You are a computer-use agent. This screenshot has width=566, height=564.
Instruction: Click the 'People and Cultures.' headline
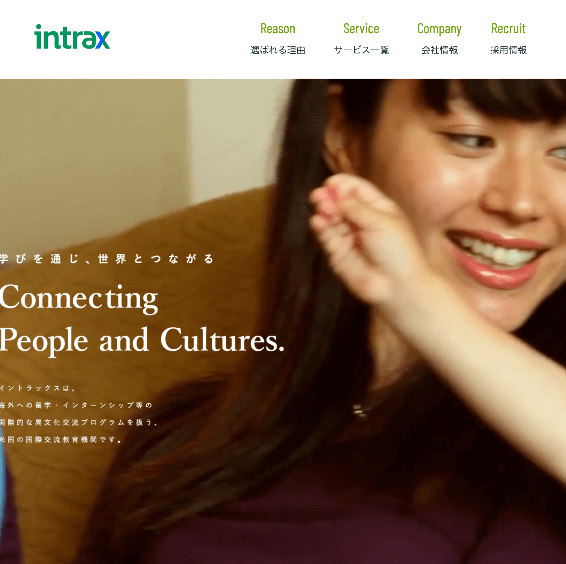pyautogui.click(x=142, y=341)
